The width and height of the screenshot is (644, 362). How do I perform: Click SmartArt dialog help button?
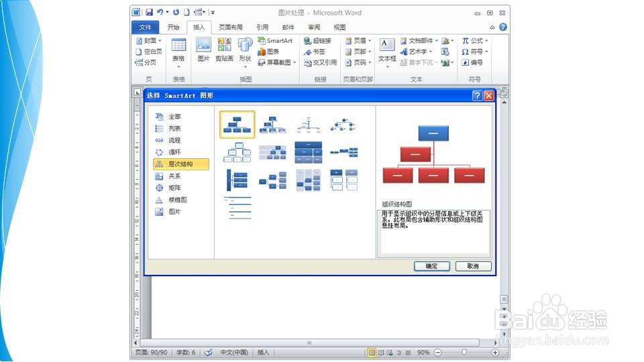(x=477, y=96)
